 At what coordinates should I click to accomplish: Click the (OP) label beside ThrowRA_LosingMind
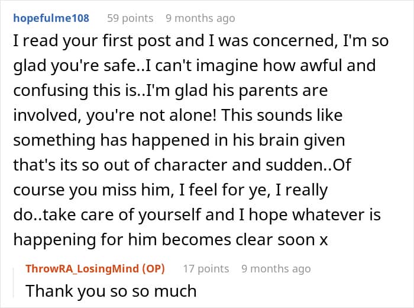(153, 268)
